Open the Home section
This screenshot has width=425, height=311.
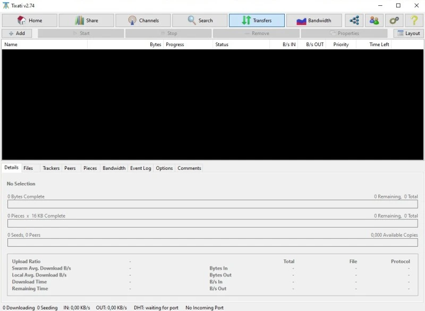point(30,21)
